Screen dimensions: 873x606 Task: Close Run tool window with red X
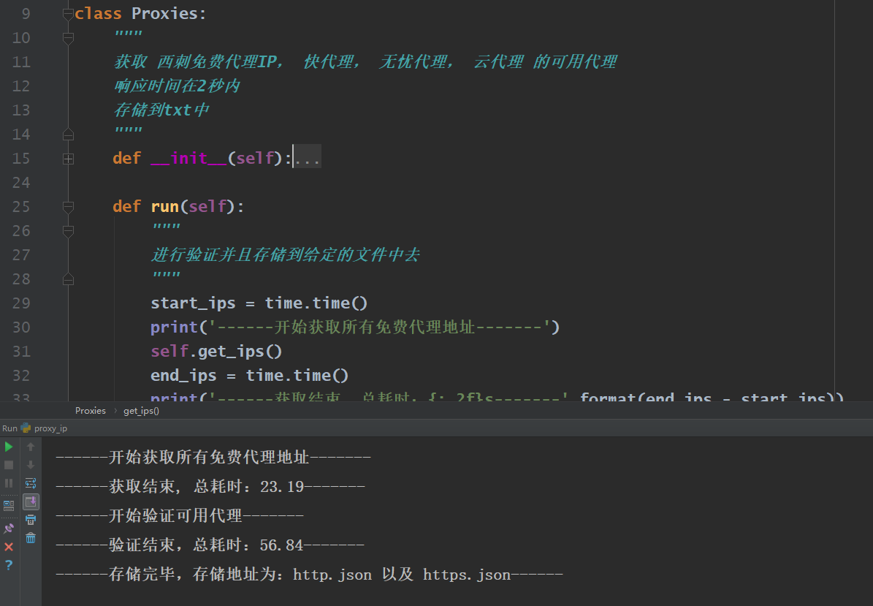pyautogui.click(x=9, y=547)
